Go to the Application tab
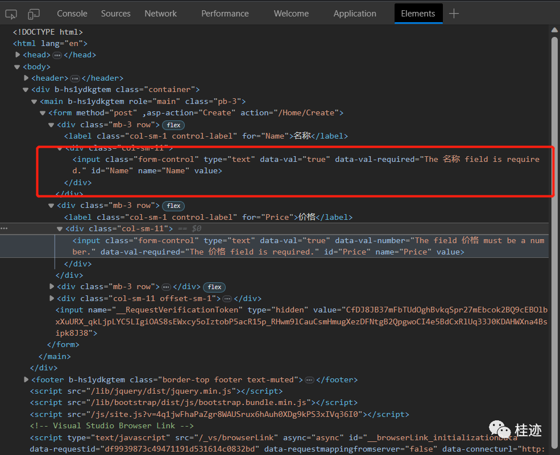This screenshot has height=455, width=560. tap(355, 14)
